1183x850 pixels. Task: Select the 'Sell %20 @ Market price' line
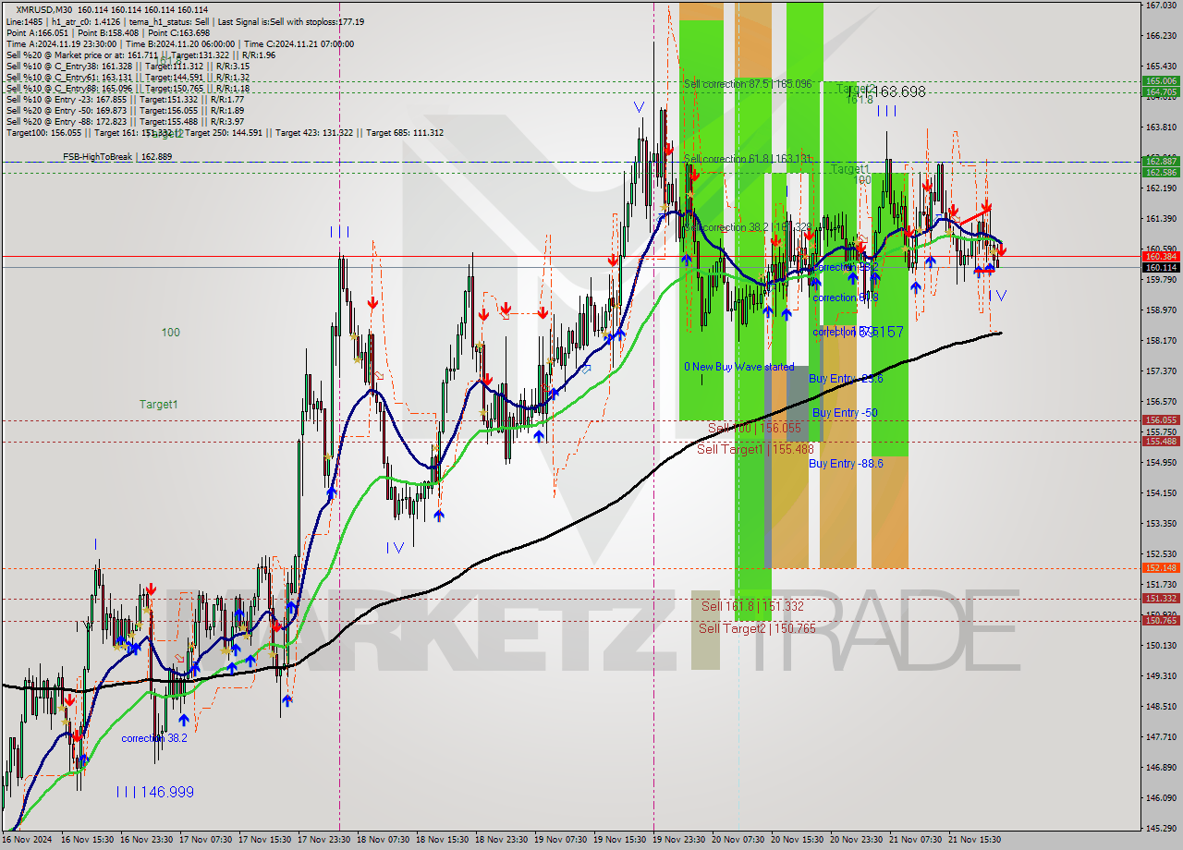click(x=140, y=55)
